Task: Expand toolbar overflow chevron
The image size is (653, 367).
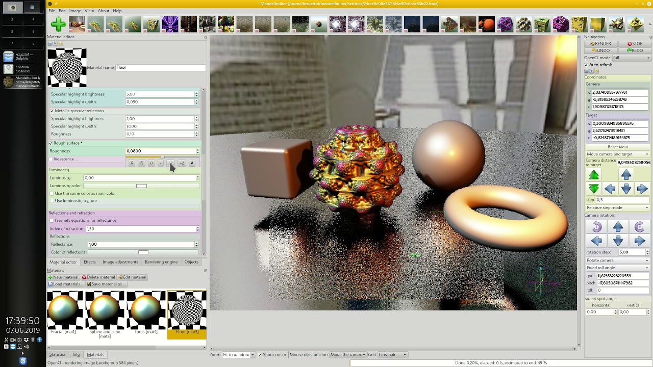Action: (x=649, y=24)
